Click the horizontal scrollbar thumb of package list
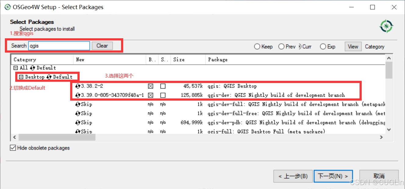This screenshot has height=189, width=405. click(57, 137)
